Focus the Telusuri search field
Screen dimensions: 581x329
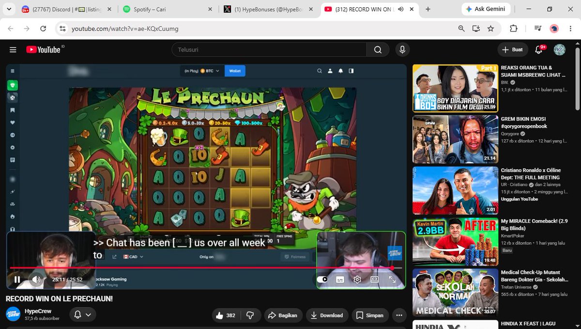269,49
